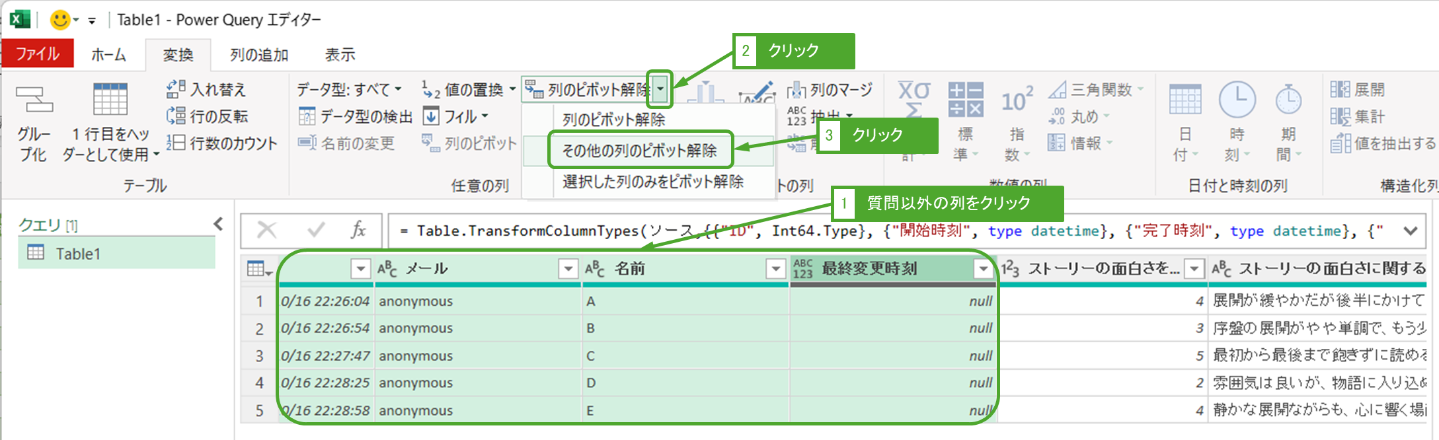
Task: Open the メール column filter dropdown
Action: click(568, 269)
